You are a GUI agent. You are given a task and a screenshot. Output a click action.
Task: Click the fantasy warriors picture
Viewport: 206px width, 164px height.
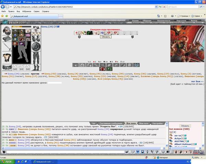[x=187, y=44]
